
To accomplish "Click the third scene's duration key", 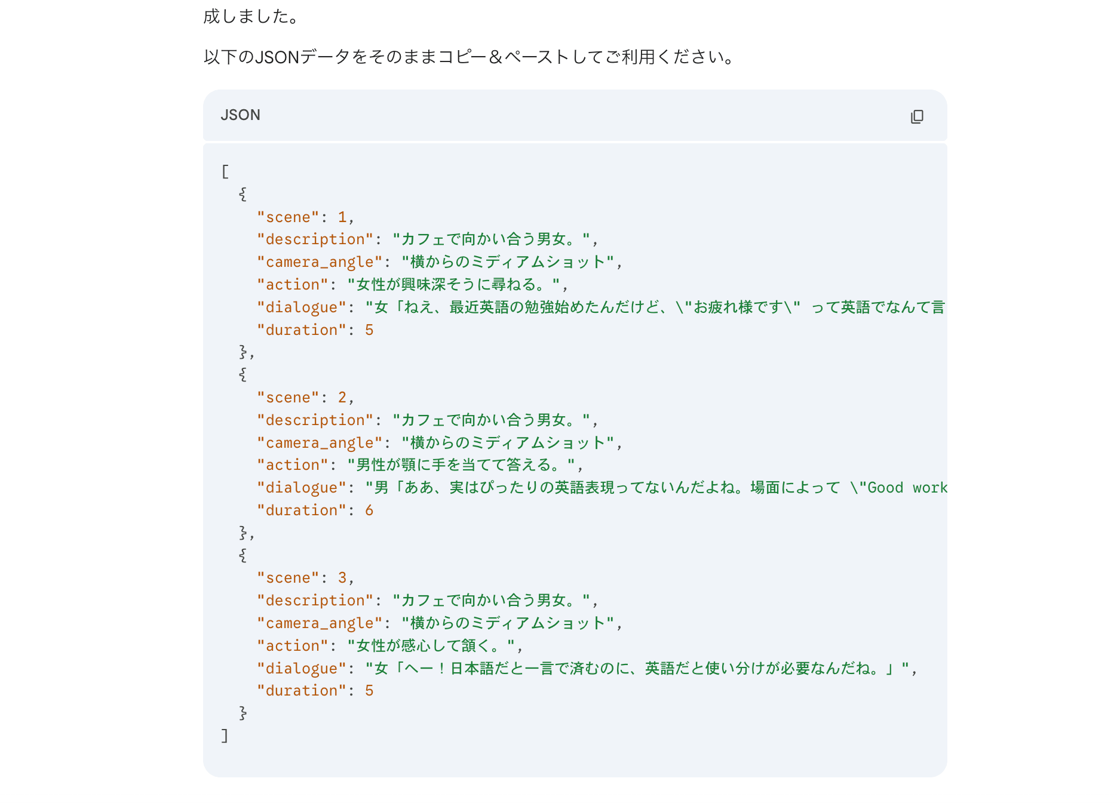I will click(302, 691).
